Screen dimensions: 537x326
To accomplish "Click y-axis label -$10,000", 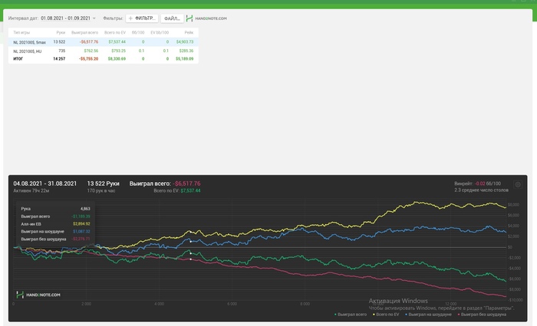I will tap(515, 300).
